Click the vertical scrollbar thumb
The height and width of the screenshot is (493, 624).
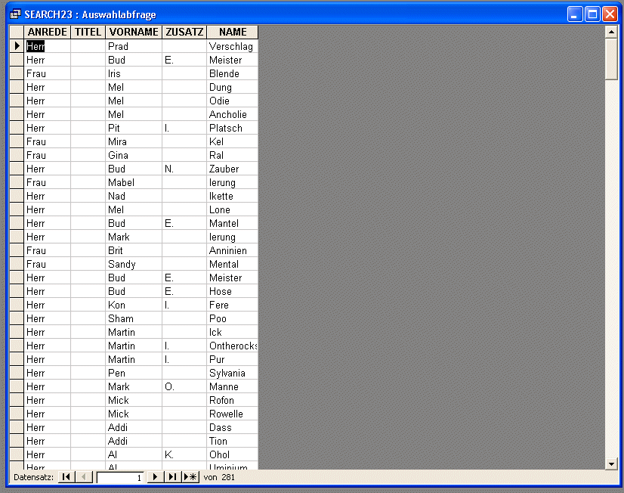(611, 59)
